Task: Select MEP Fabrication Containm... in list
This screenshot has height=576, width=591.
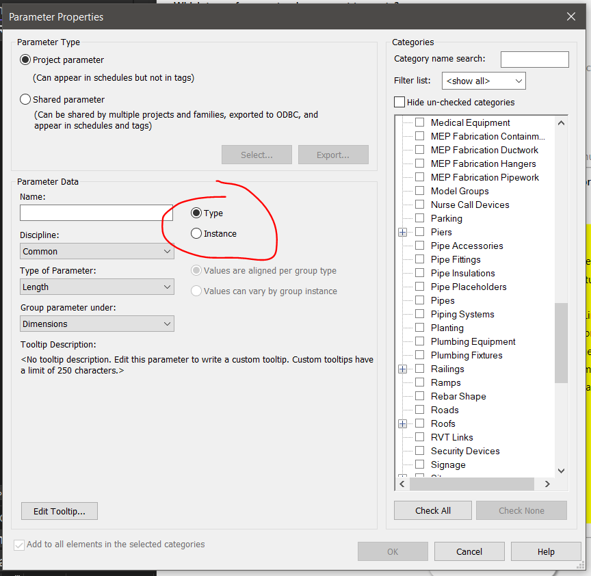Action: coord(487,136)
